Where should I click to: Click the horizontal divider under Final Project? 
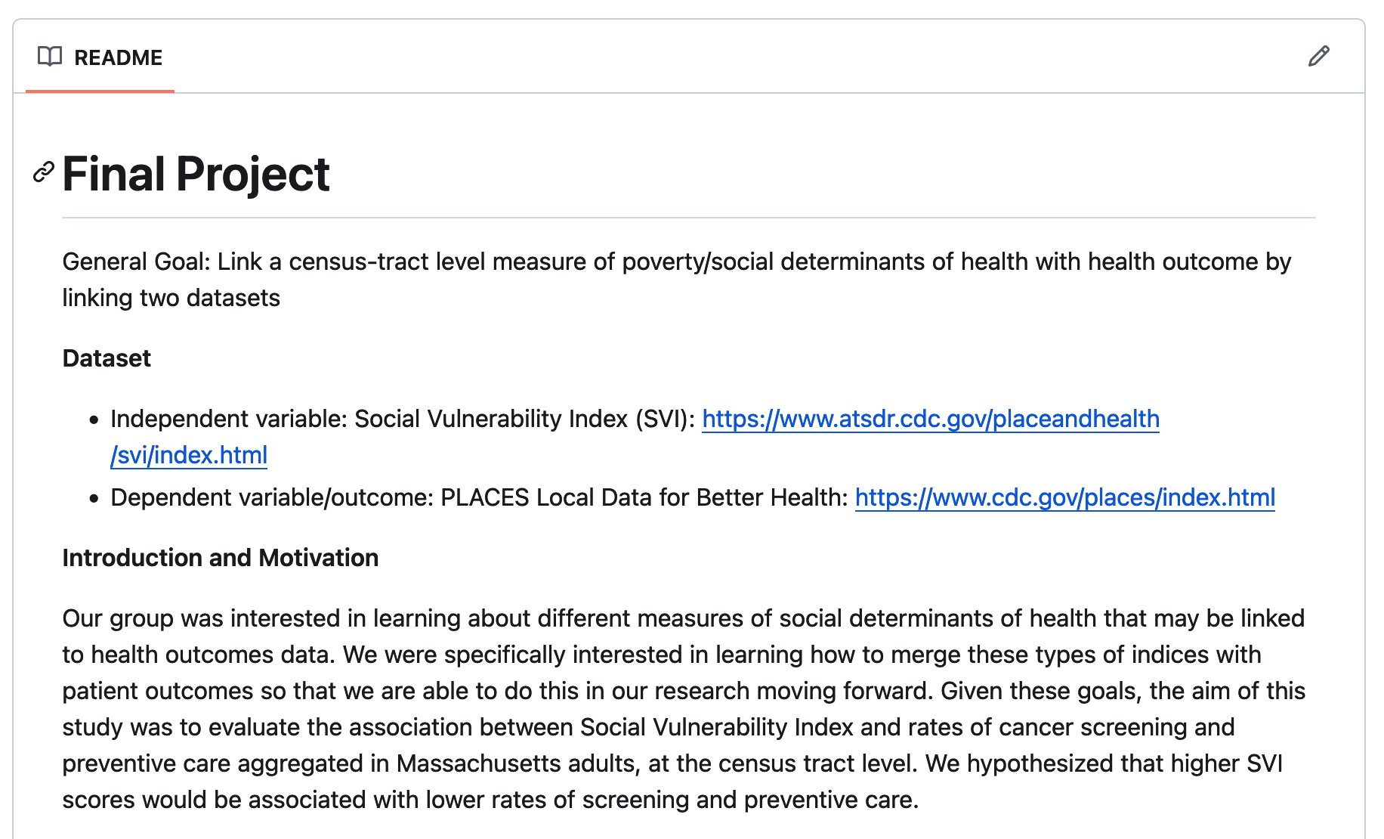pos(688,218)
